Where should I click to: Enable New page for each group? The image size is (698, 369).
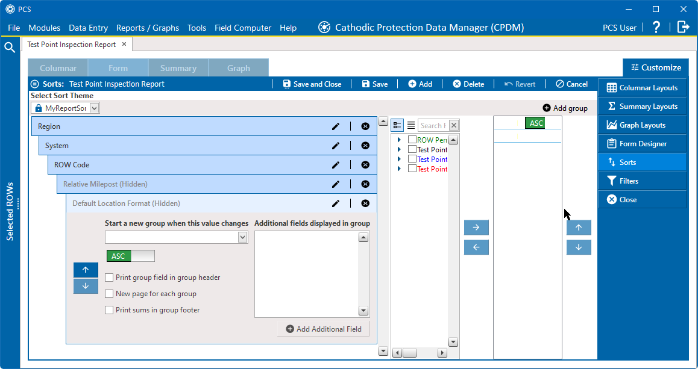point(109,294)
